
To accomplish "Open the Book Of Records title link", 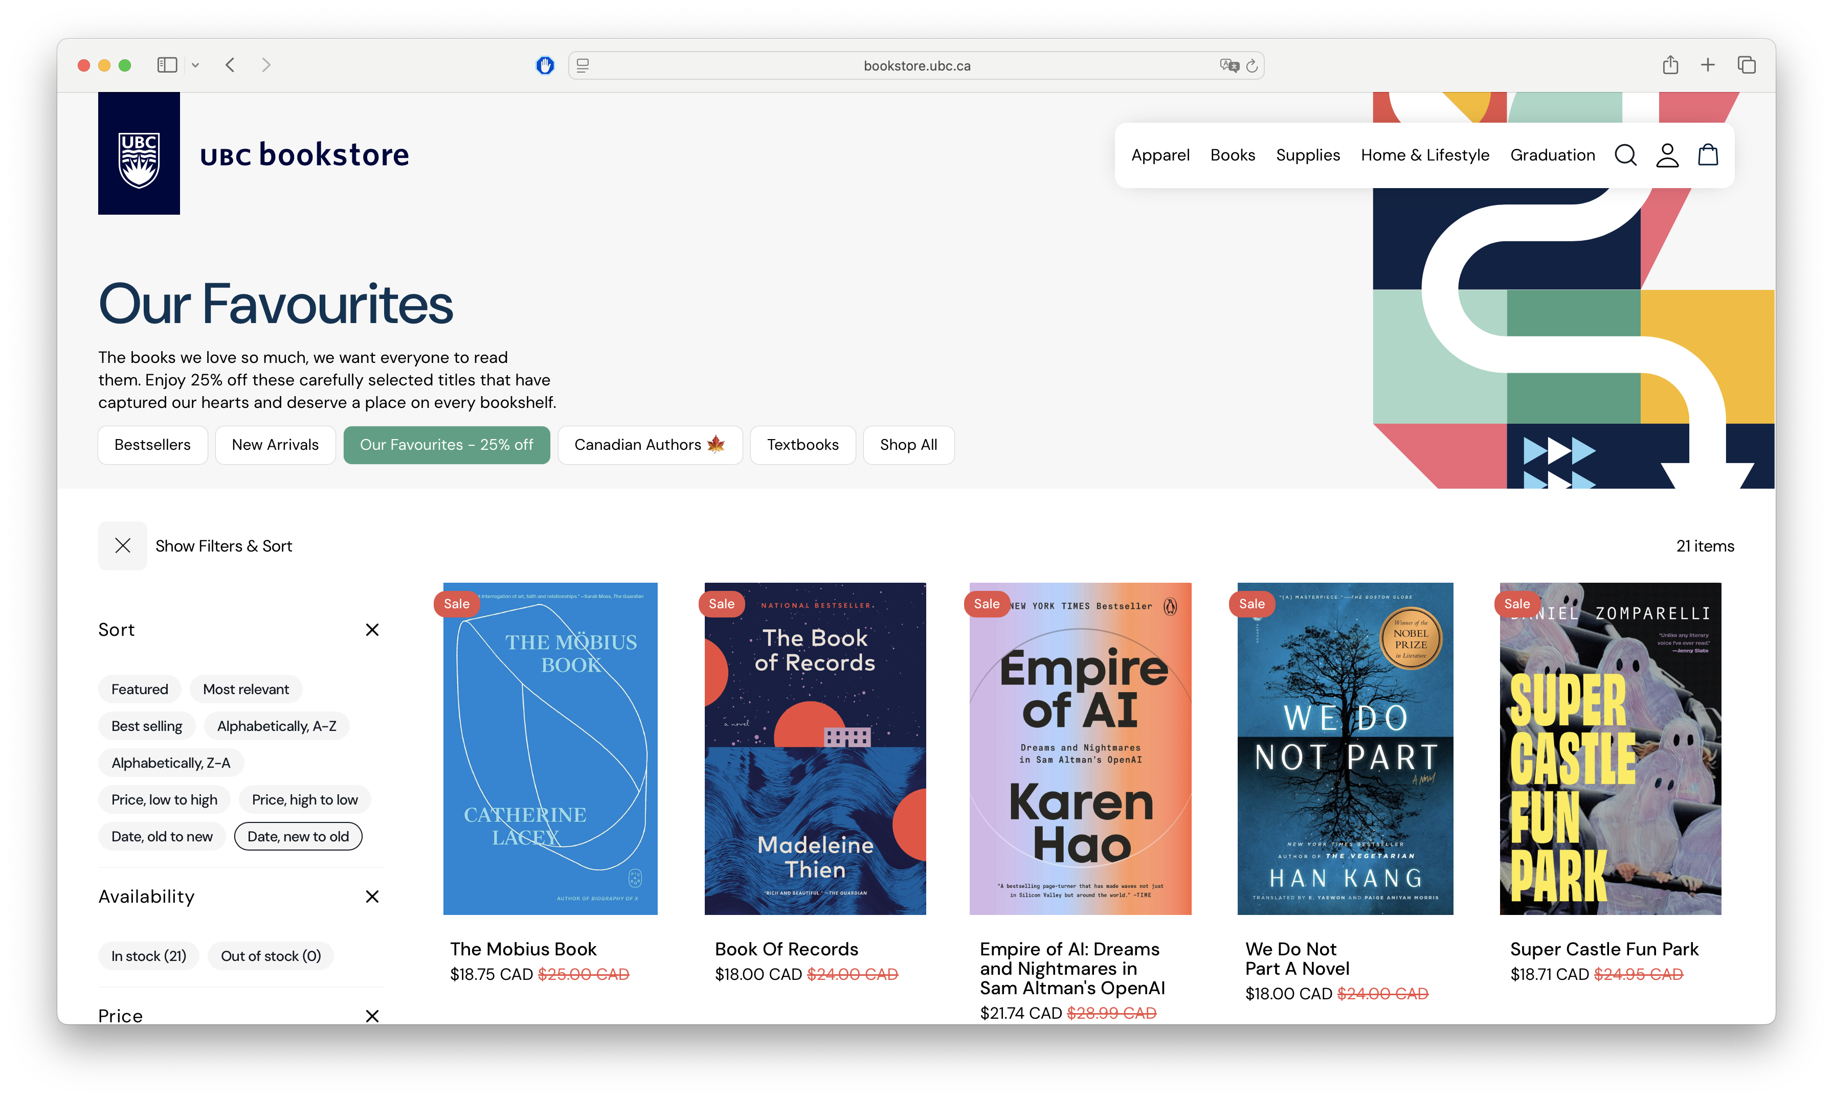I will pyautogui.click(x=786, y=949).
